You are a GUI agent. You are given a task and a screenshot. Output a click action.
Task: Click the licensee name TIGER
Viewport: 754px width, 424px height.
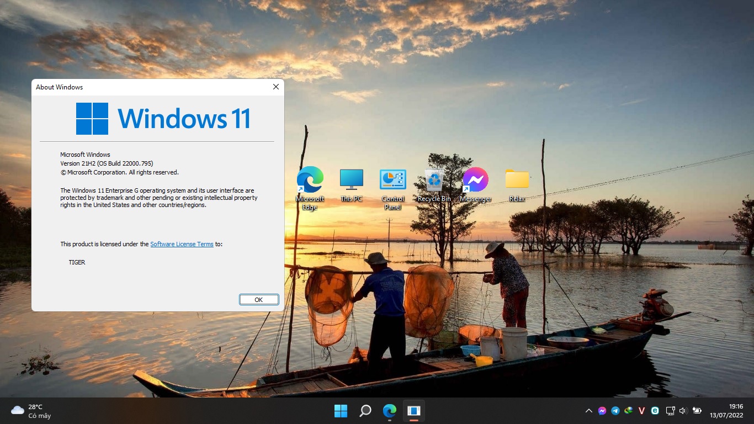[x=77, y=262]
